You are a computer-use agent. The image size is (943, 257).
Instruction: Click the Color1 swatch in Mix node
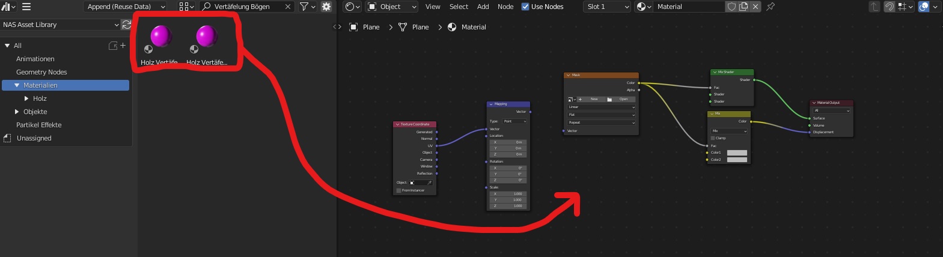coord(737,153)
